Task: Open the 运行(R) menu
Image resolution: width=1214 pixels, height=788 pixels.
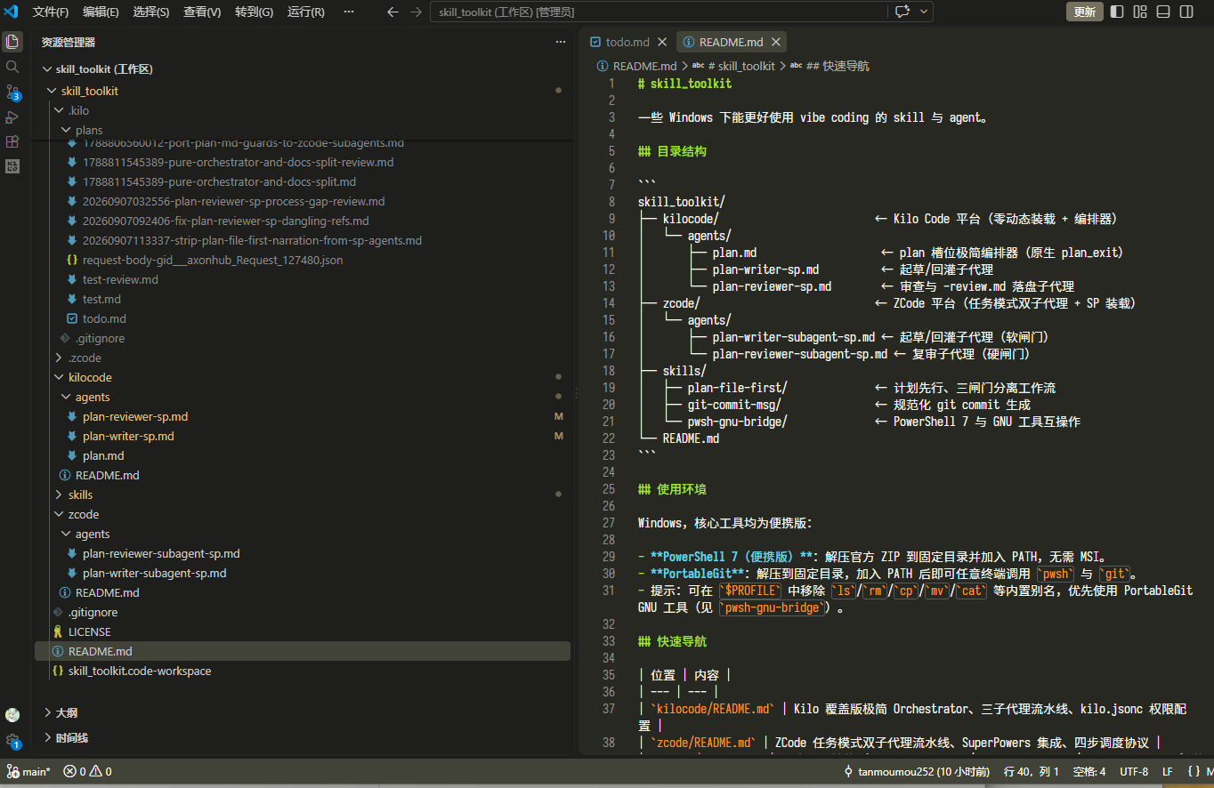Action: coord(306,12)
